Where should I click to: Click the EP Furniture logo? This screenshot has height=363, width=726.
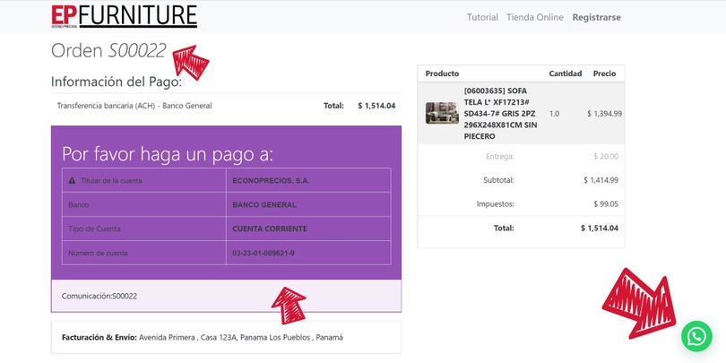[124, 17]
